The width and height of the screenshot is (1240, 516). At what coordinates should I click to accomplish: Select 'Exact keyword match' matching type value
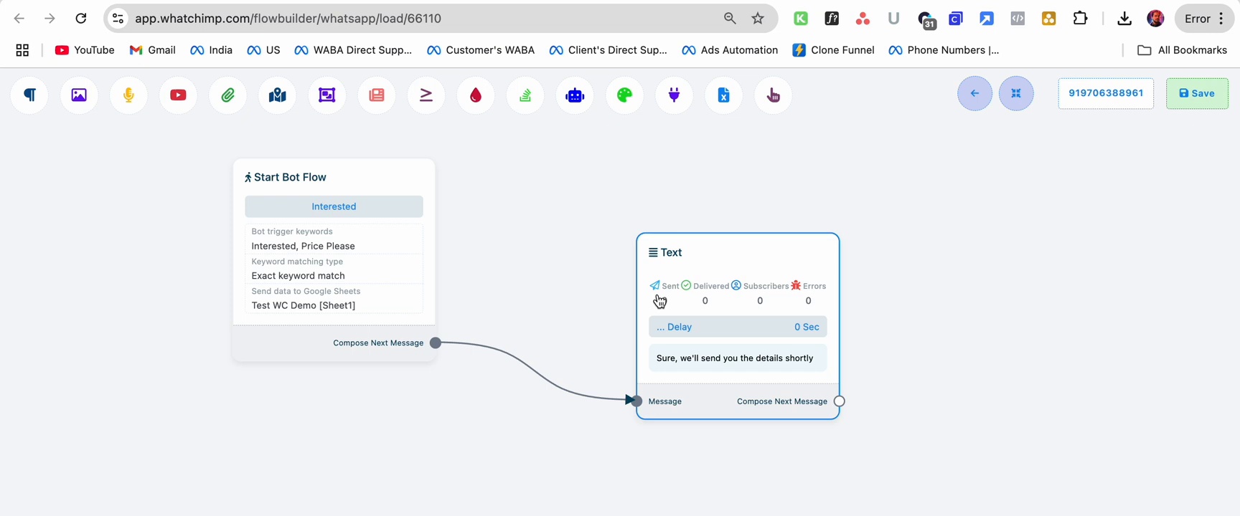[298, 276]
